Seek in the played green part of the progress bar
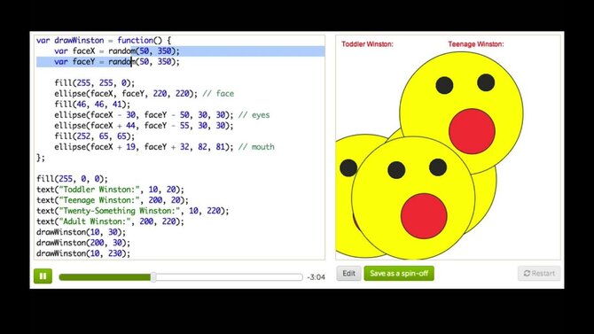The image size is (594, 334). (x=105, y=277)
